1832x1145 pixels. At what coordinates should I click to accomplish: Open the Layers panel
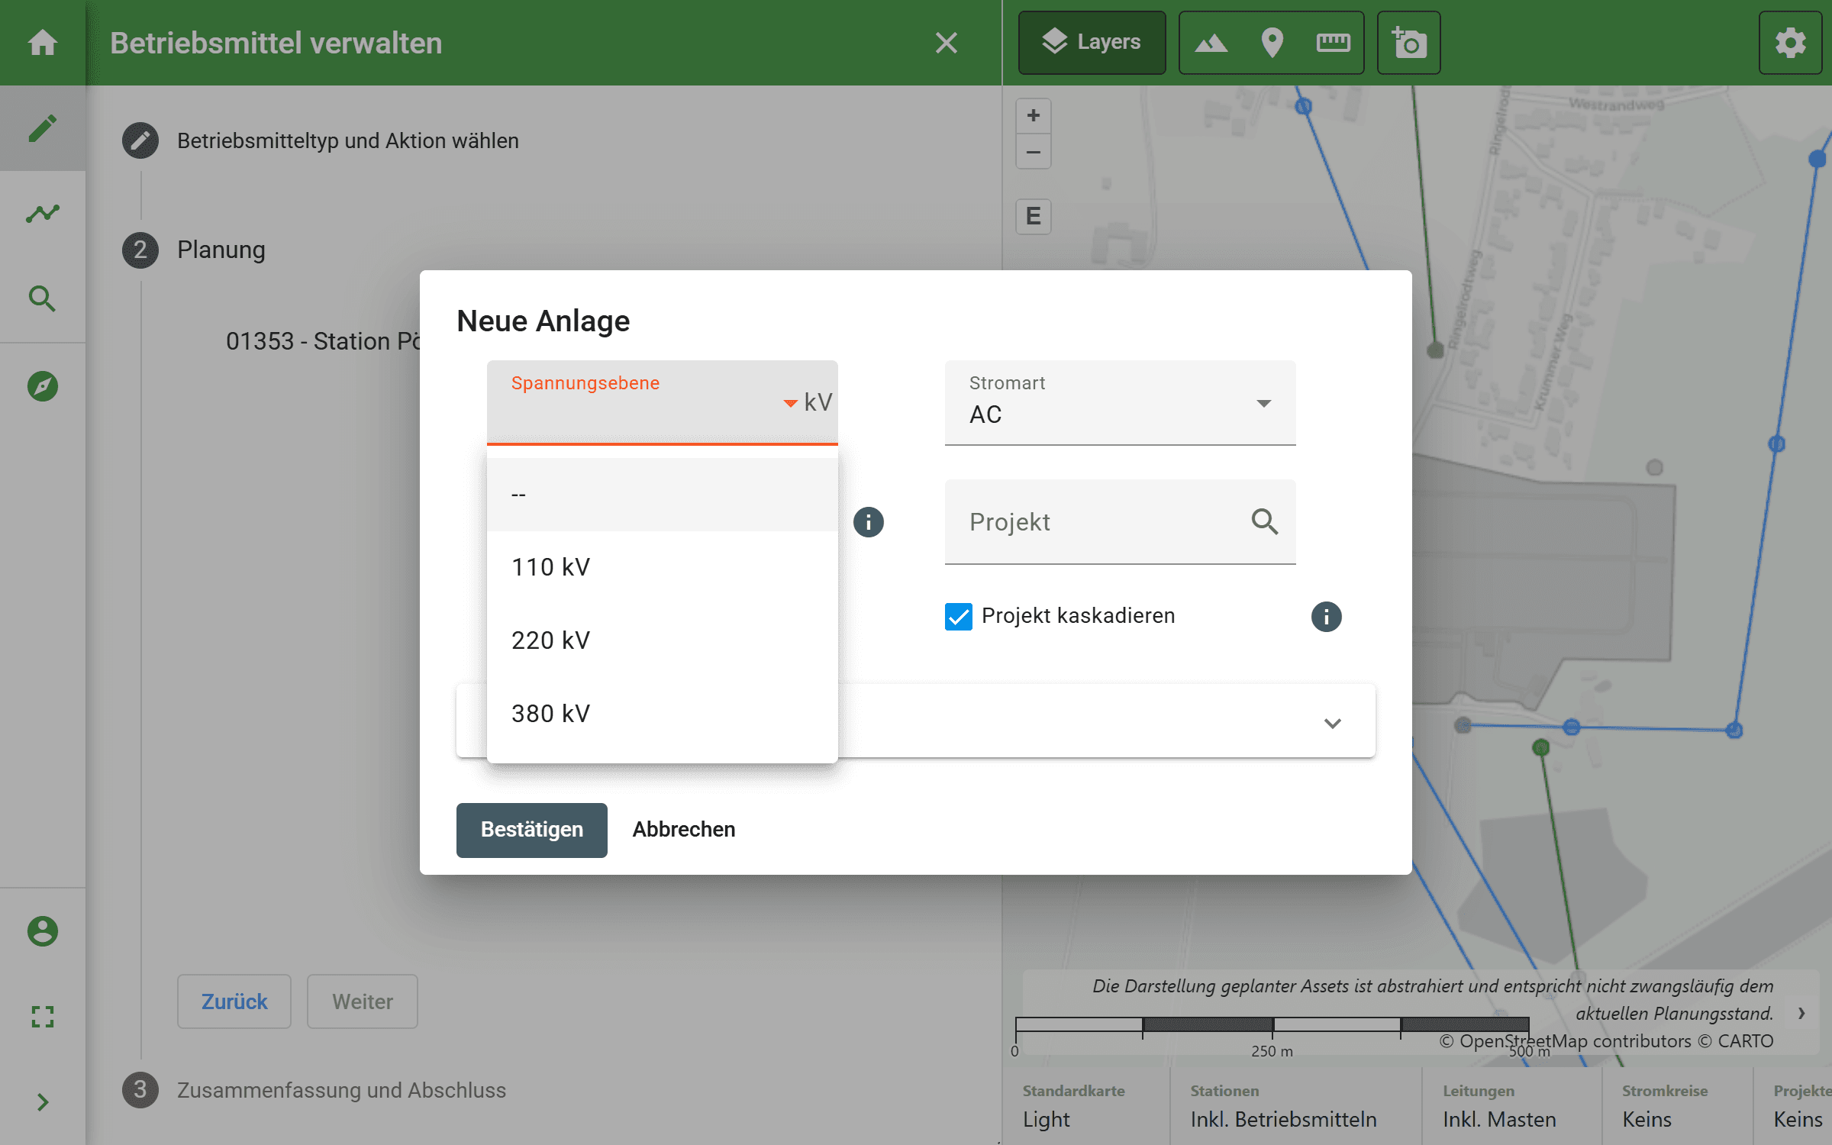tap(1092, 42)
